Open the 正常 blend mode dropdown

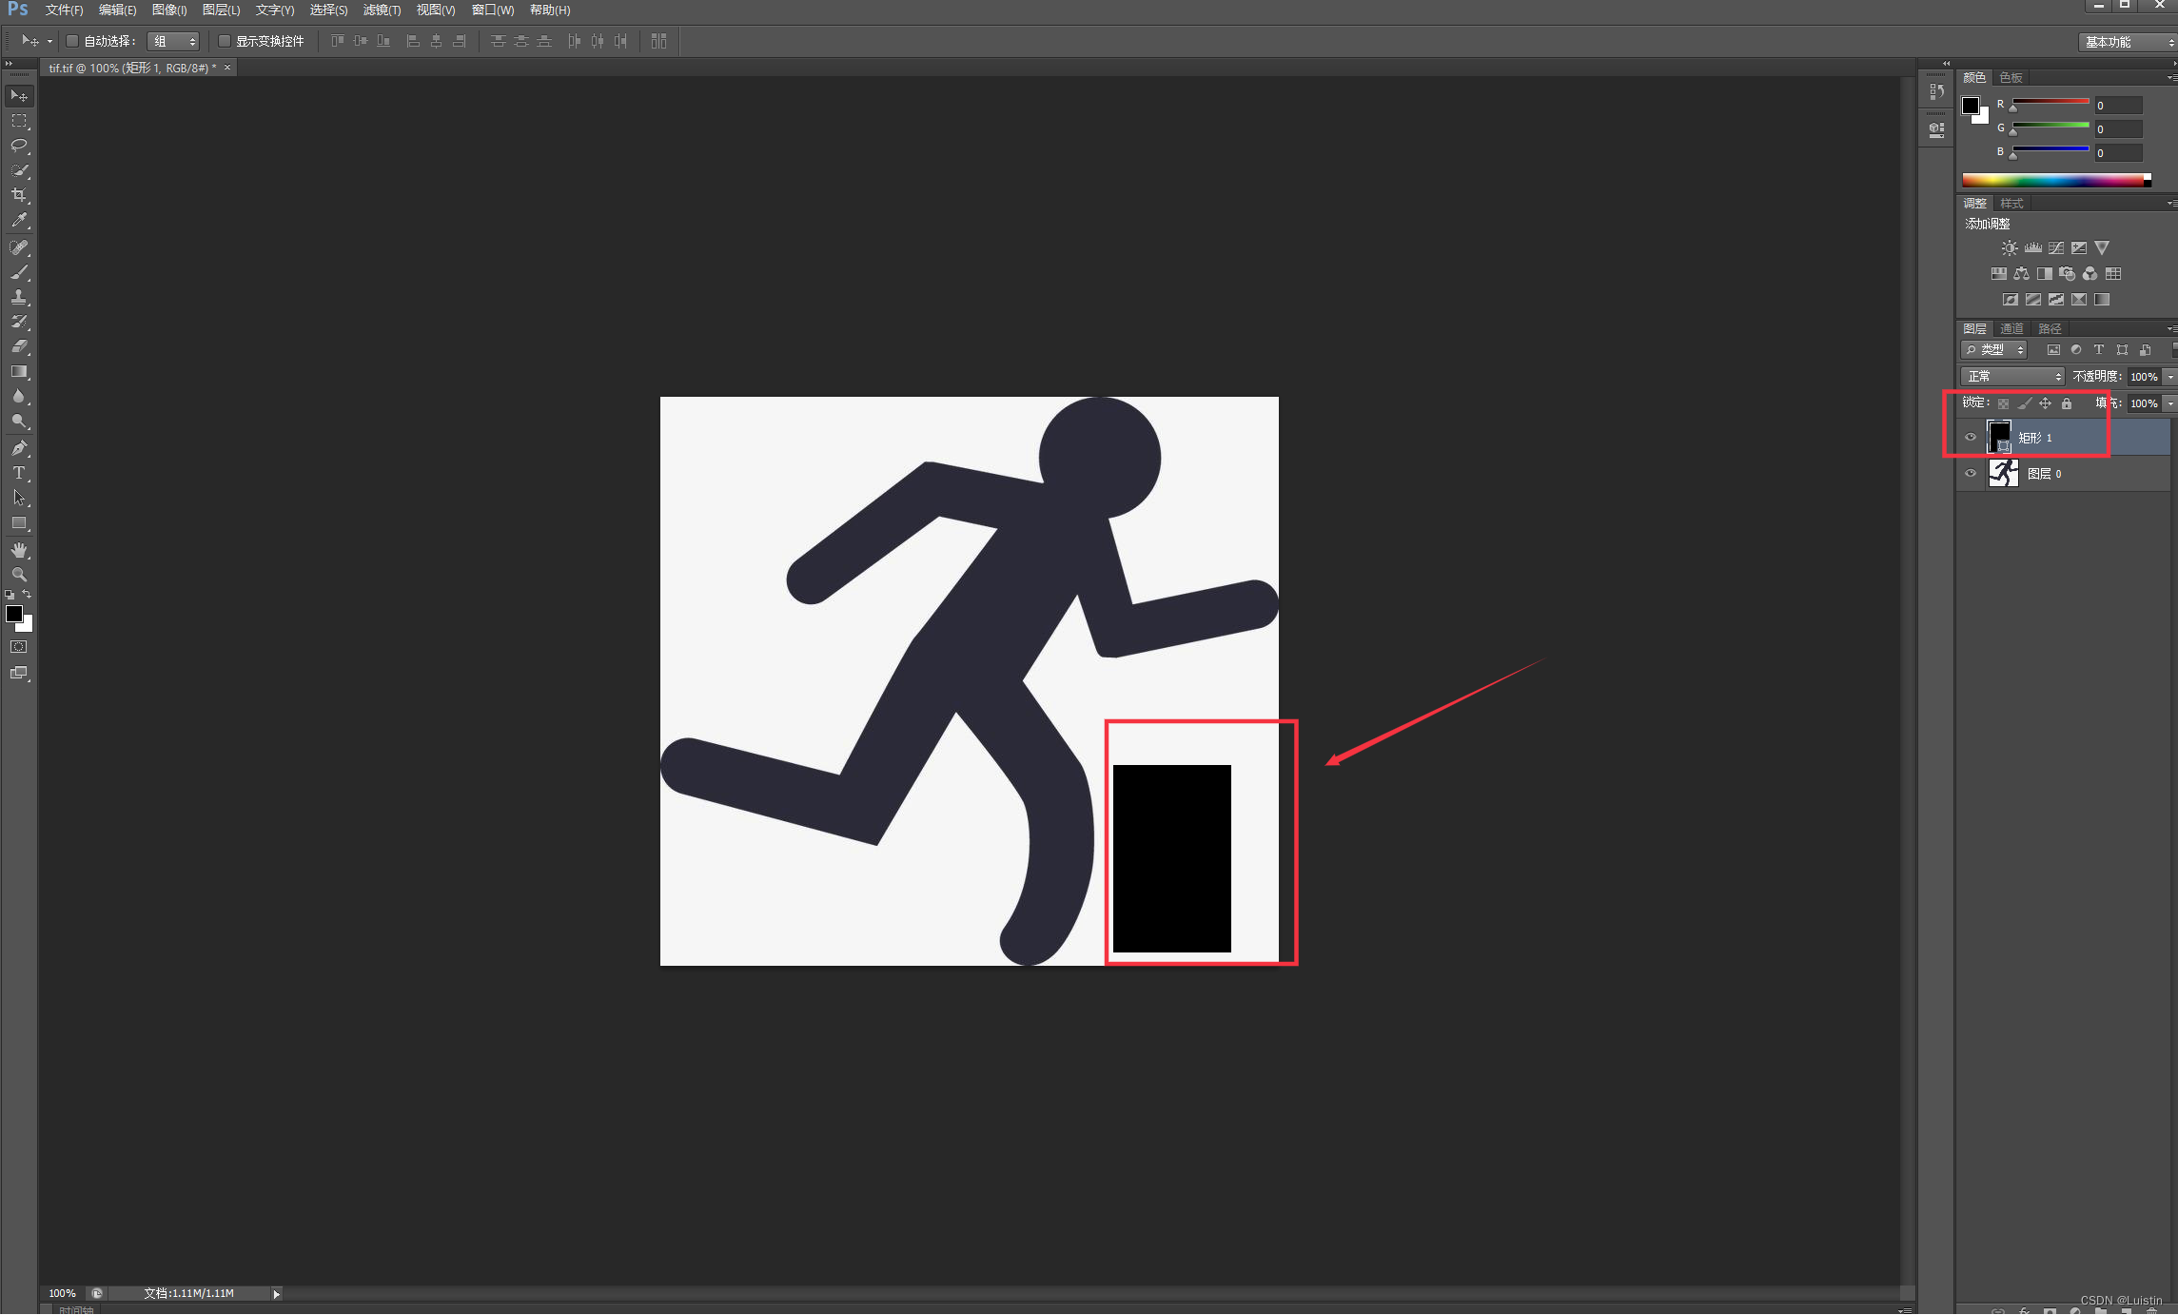(x=2012, y=377)
